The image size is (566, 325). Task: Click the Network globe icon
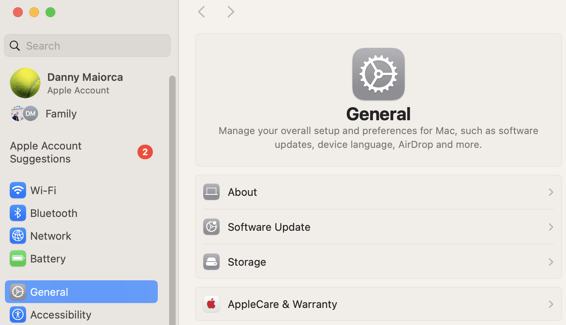[x=17, y=236]
